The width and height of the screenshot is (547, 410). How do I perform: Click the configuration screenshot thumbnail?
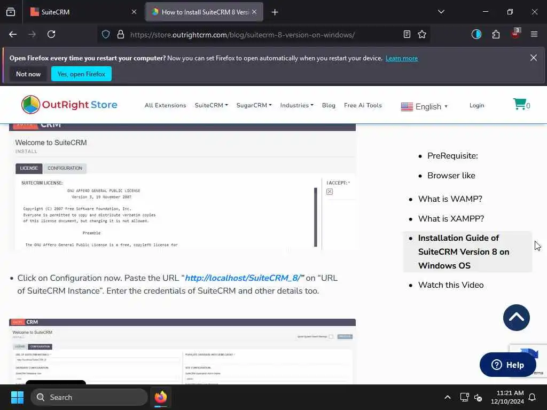pyautogui.click(x=182, y=351)
